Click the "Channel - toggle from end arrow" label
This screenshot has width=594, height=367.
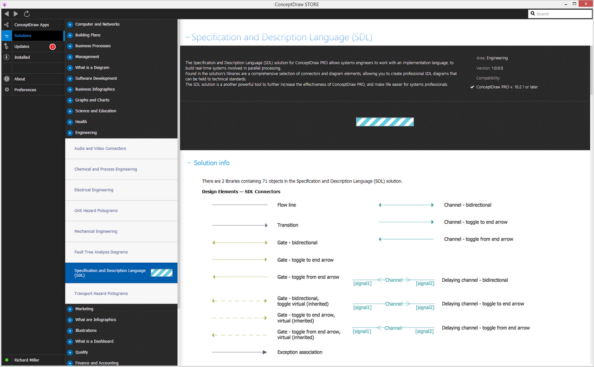pyautogui.click(x=478, y=239)
